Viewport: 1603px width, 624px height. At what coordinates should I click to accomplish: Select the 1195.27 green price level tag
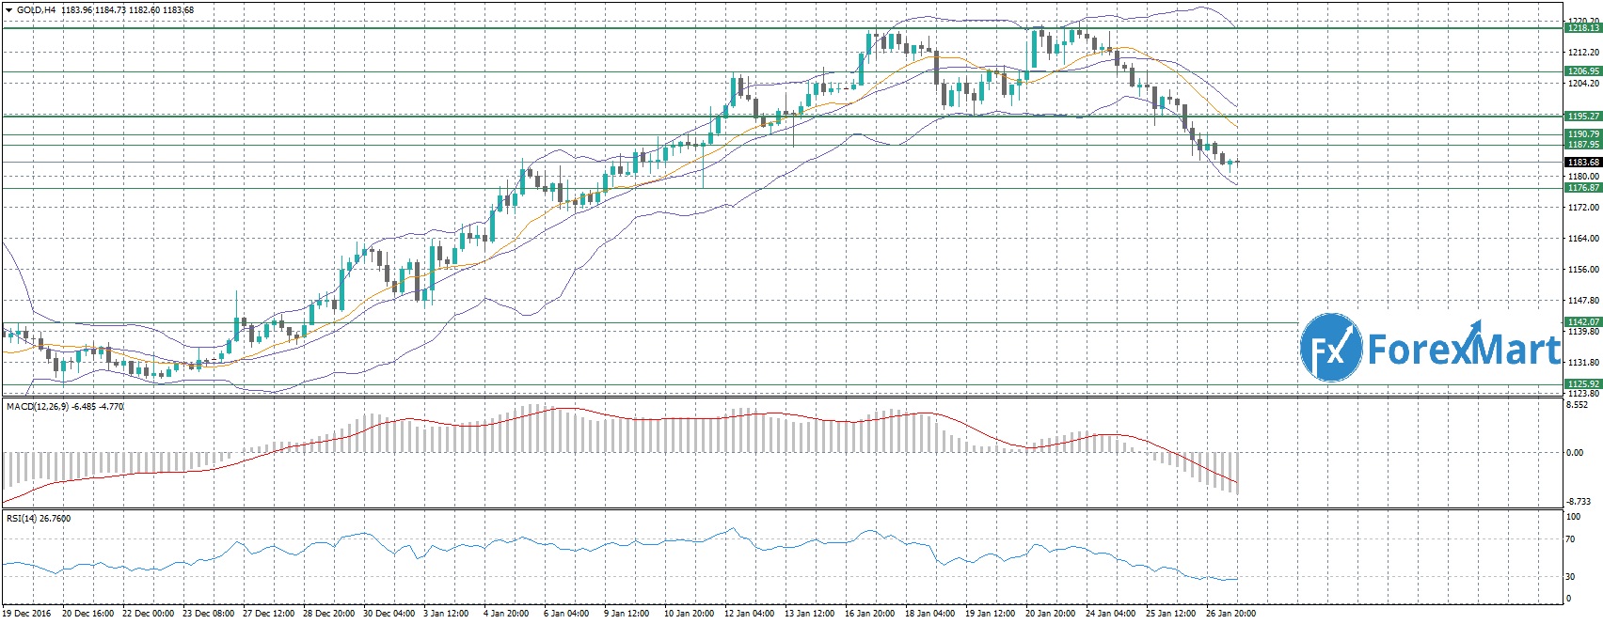point(1582,116)
